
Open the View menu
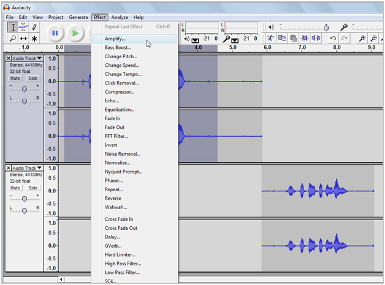click(37, 17)
